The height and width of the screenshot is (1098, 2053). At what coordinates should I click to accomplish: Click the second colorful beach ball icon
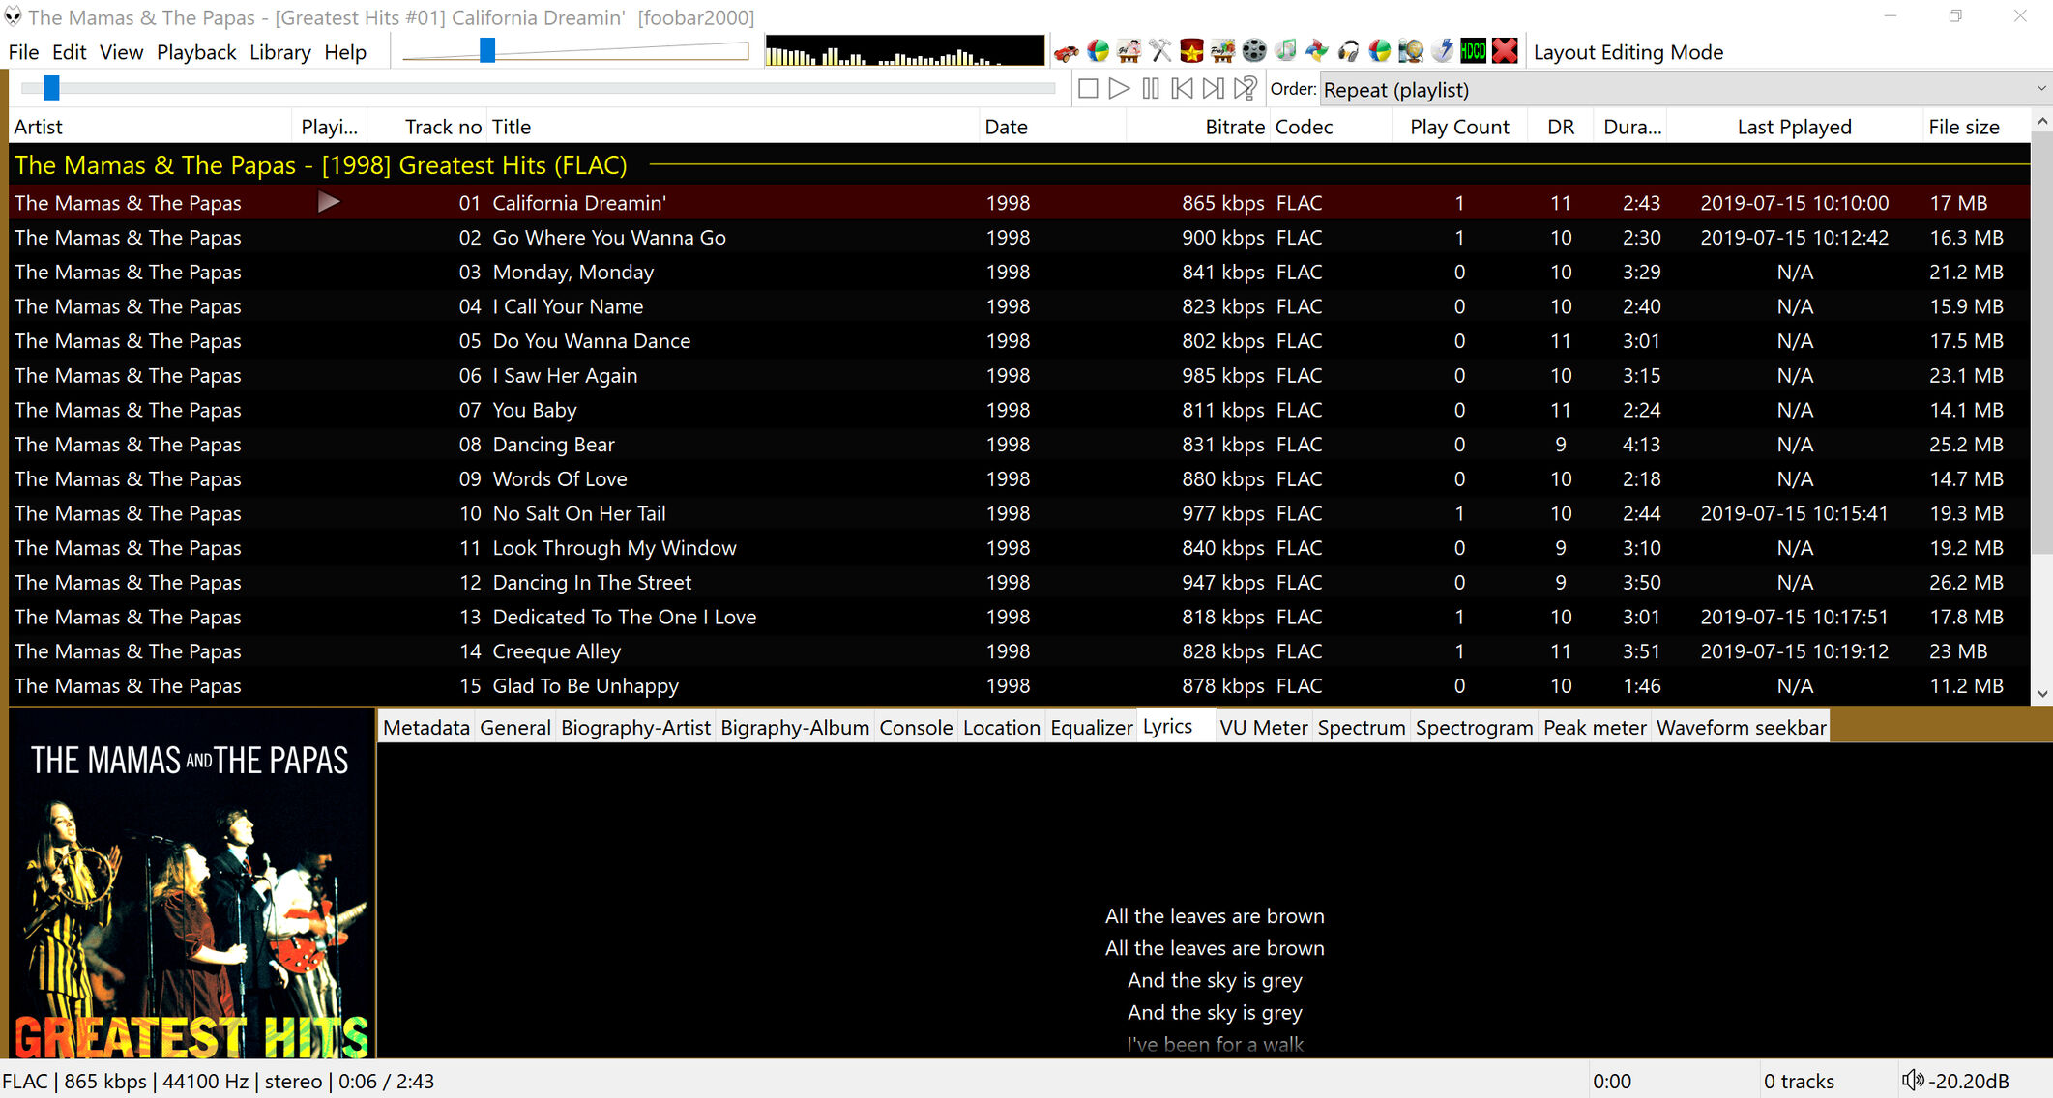coord(1380,50)
